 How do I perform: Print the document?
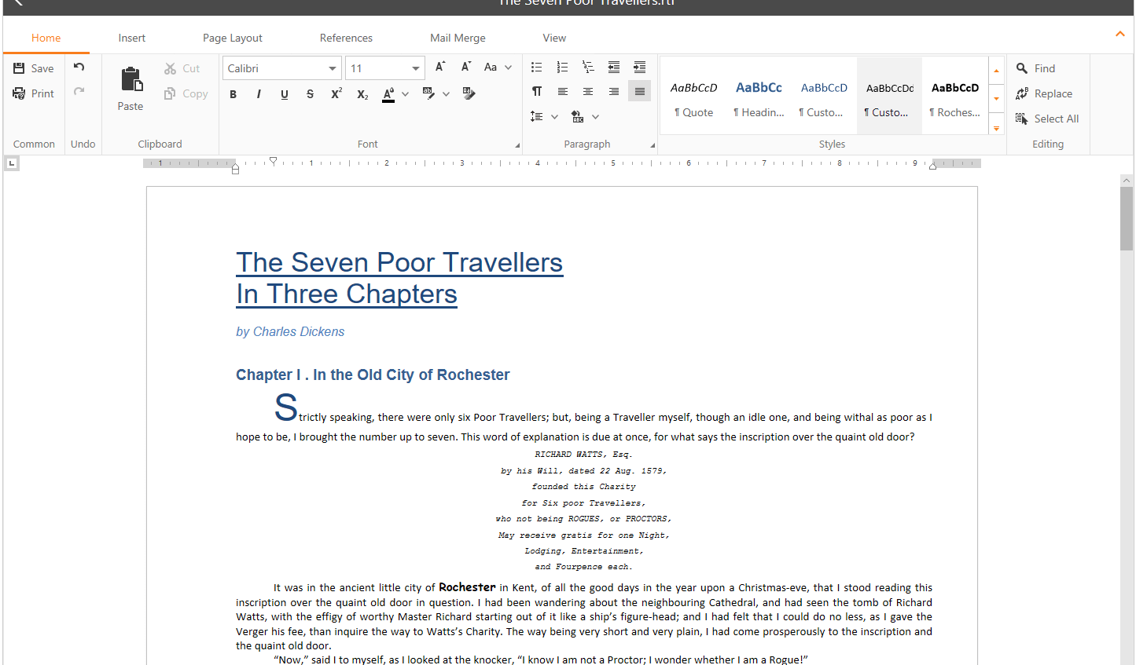34,93
